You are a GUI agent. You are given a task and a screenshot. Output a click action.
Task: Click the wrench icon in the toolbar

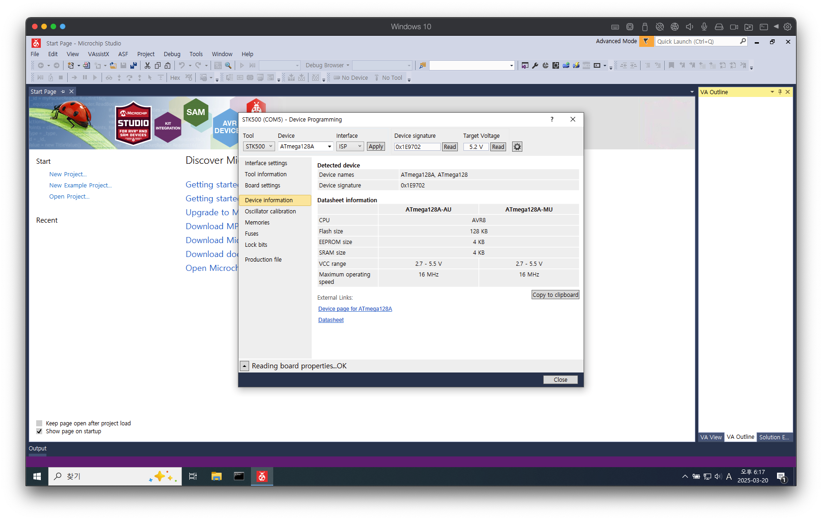(535, 65)
